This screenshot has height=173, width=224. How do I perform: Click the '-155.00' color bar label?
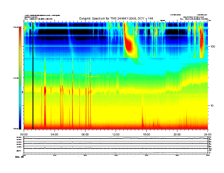point(16,129)
